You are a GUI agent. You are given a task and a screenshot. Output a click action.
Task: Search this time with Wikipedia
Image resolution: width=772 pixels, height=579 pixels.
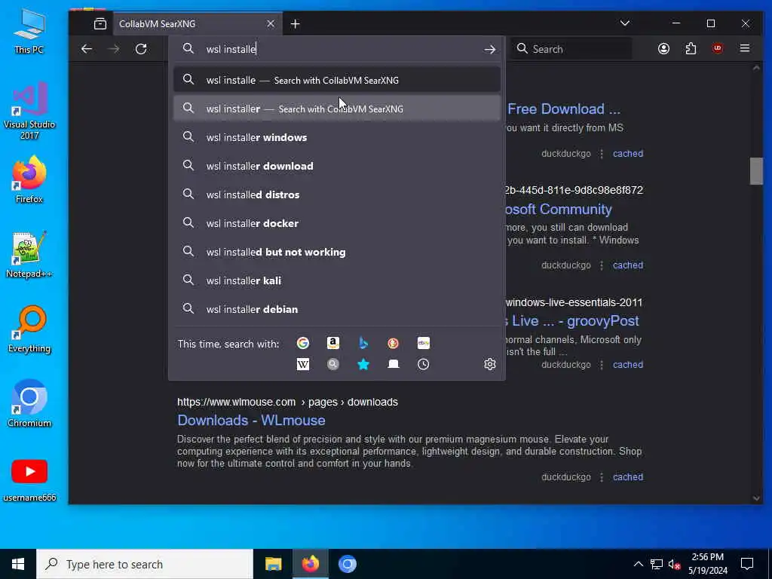point(303,364)
